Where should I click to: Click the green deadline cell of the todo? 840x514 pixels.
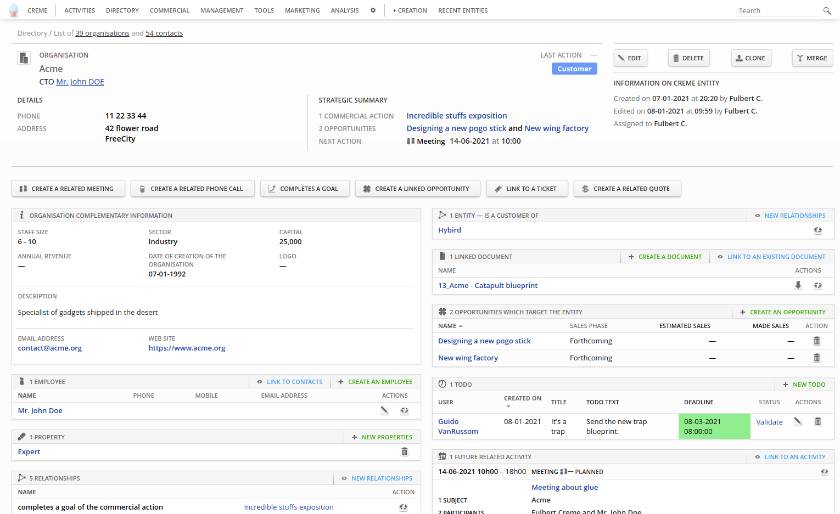(714, 426)
